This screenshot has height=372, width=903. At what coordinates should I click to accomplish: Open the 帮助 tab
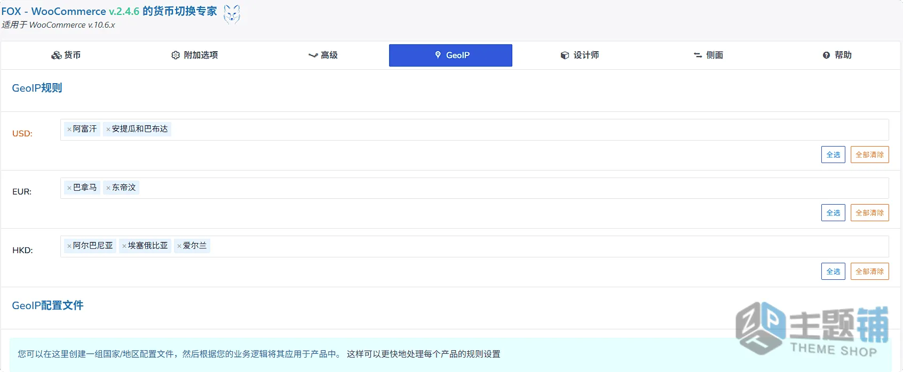837,55
